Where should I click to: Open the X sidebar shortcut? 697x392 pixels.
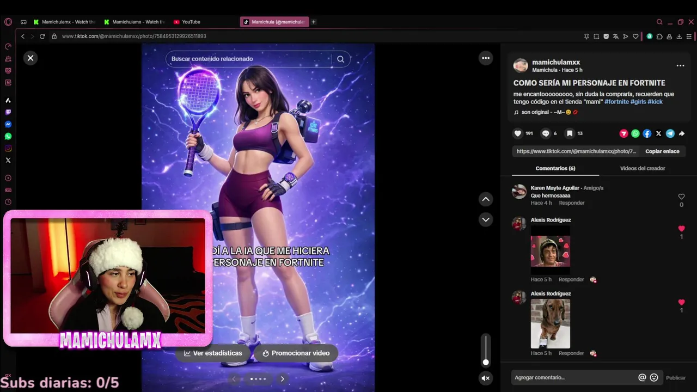point(8,160)
